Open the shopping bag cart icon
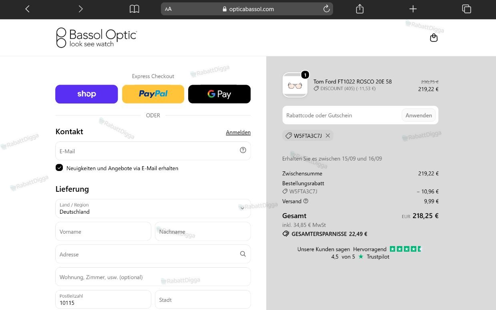Image resolution: width=496 pixels, height=310 pixels. pyautogui.click(x=434, y=38)
